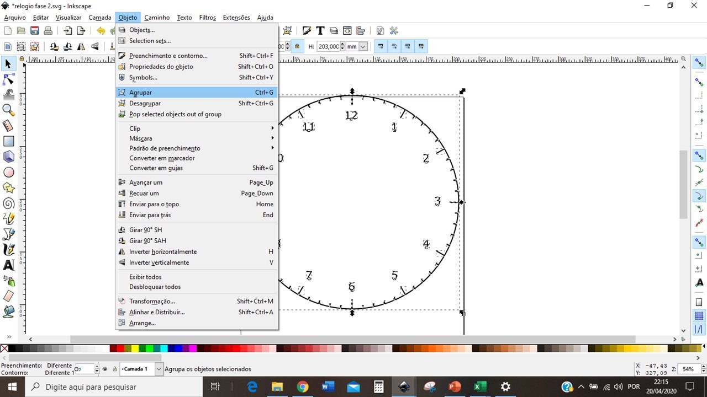
Task: Expand the Máscara submenu
Action: pyautogui.click(x=197, y=138)
